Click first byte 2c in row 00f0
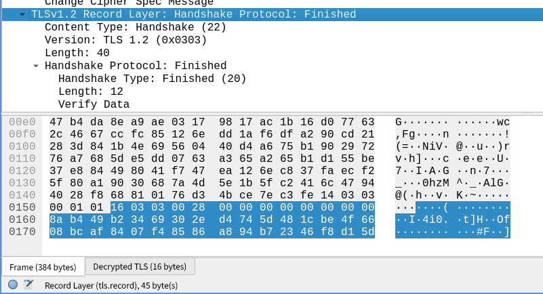Screen dimensions: 543x294 [x=56, y=134]
